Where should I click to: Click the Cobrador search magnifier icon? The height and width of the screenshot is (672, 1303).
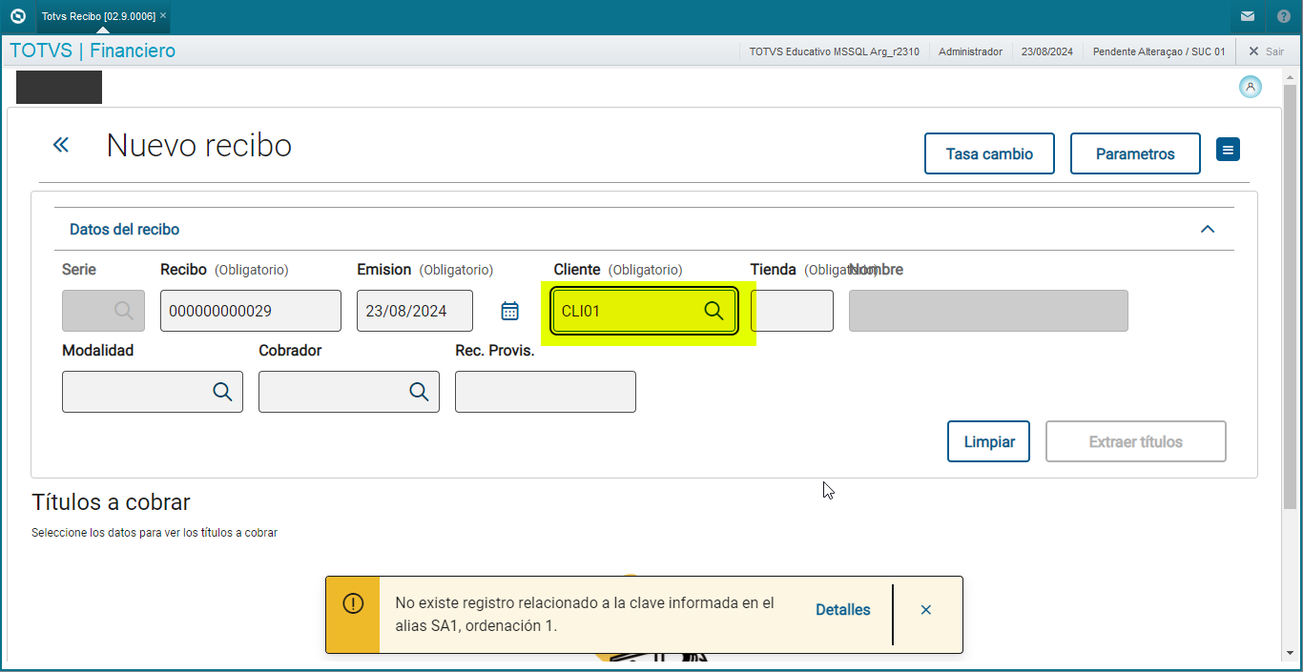click(x=419, y=392)
